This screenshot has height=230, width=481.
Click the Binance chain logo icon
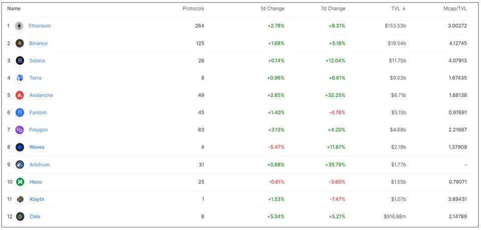pos(20,43)
